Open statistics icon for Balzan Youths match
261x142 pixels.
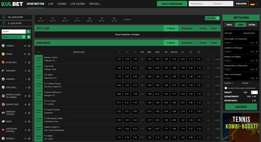[208, 59]
